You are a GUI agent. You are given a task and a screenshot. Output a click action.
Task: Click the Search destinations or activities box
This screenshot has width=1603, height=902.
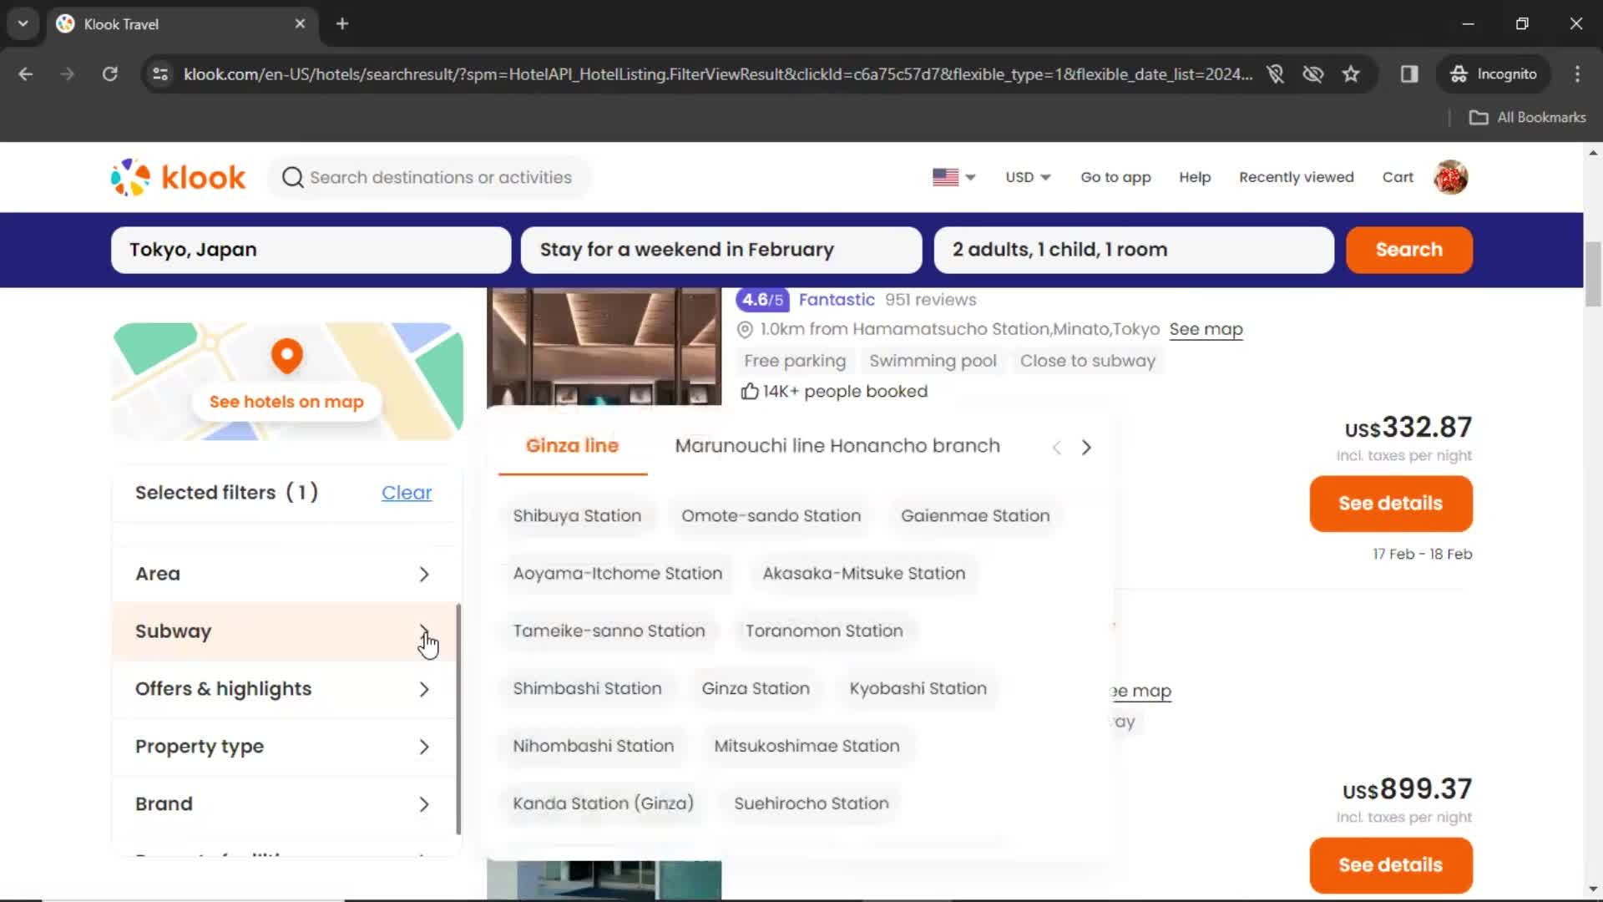(429, 177)
